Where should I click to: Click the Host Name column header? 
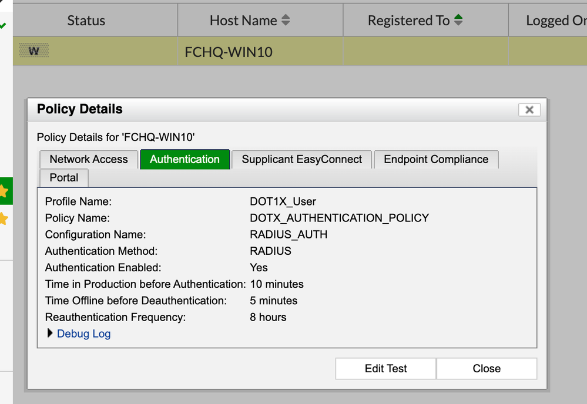pyautogui.click(x=243, y=21)
